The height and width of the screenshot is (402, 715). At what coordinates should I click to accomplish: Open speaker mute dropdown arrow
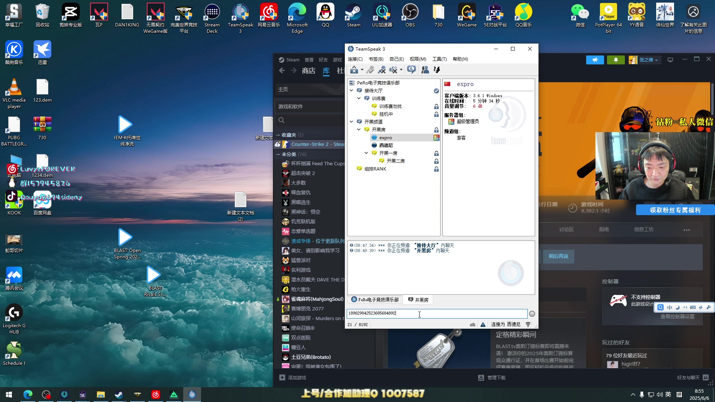(401, 70)
